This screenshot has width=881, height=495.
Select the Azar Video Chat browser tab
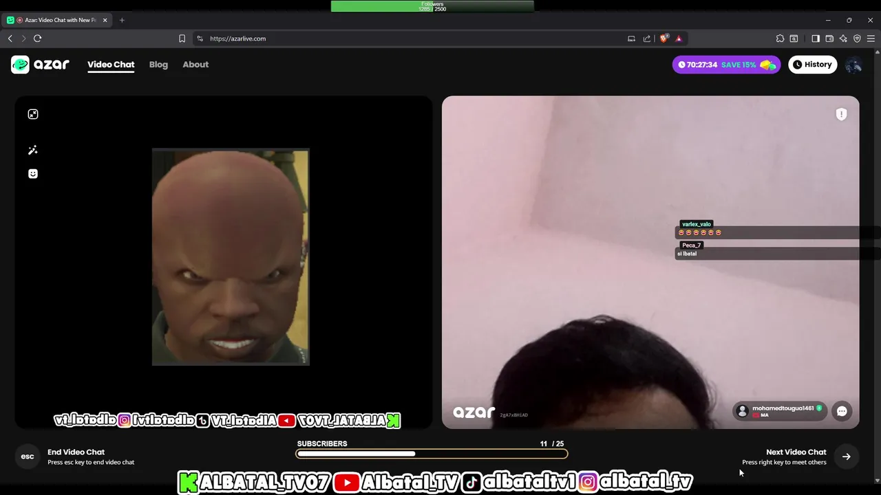[x=58, y=20]
